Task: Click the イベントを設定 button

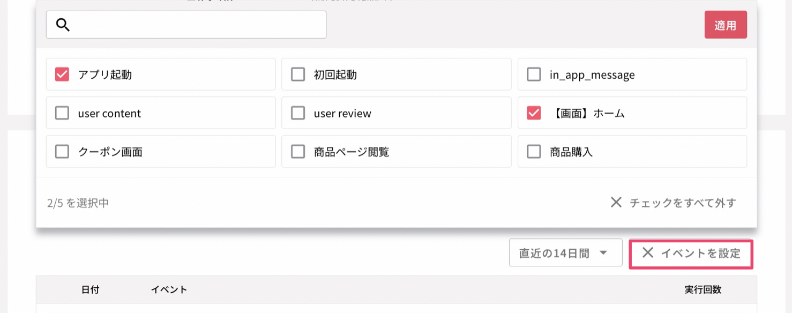Action: tap(691, 254)
